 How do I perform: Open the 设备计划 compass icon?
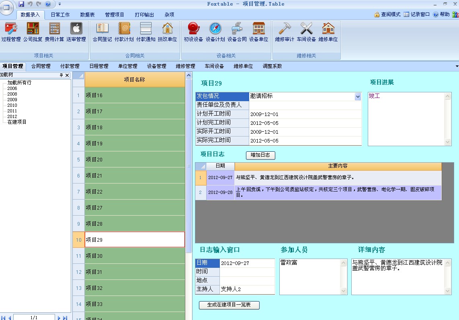(x=215, y=32)
